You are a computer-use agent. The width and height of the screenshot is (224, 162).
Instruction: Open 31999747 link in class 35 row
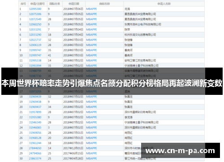[35, 50]
